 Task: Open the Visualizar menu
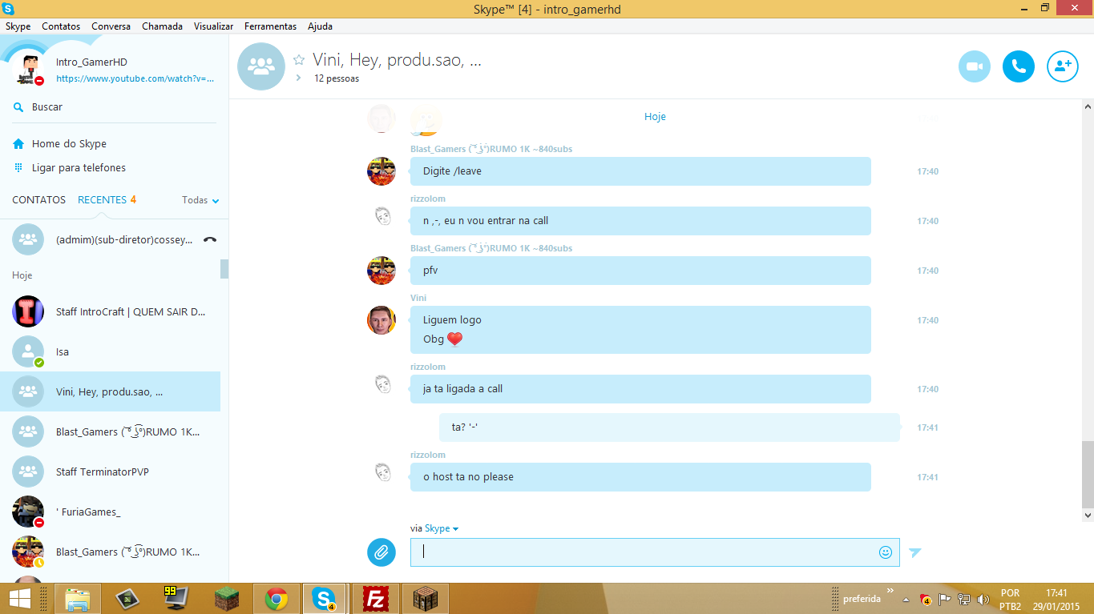(x=213, y=26)
